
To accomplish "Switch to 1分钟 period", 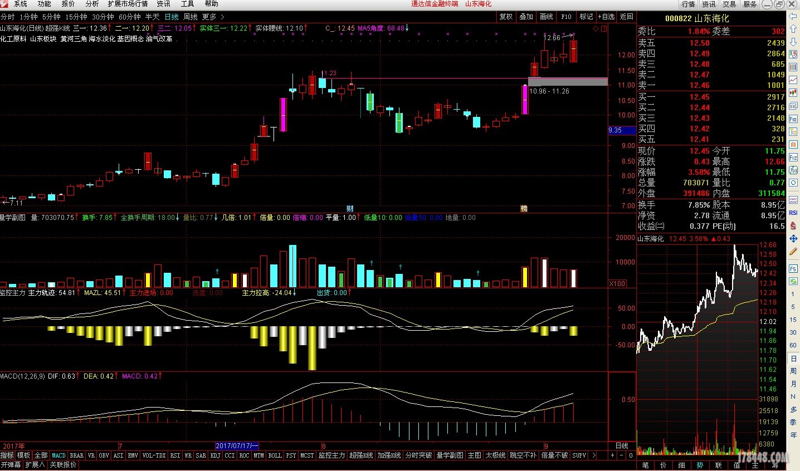I will point(28,17).
